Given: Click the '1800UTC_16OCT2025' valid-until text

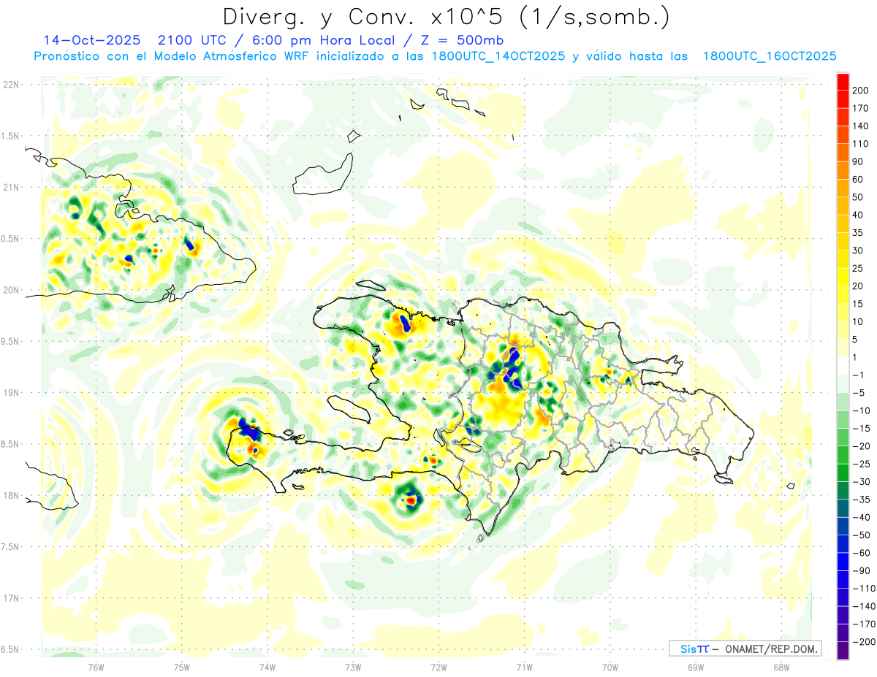Looking at the screenshot, I should (x=769, y=56).
